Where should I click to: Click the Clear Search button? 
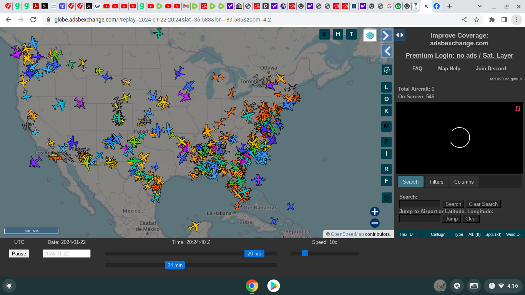483,204
